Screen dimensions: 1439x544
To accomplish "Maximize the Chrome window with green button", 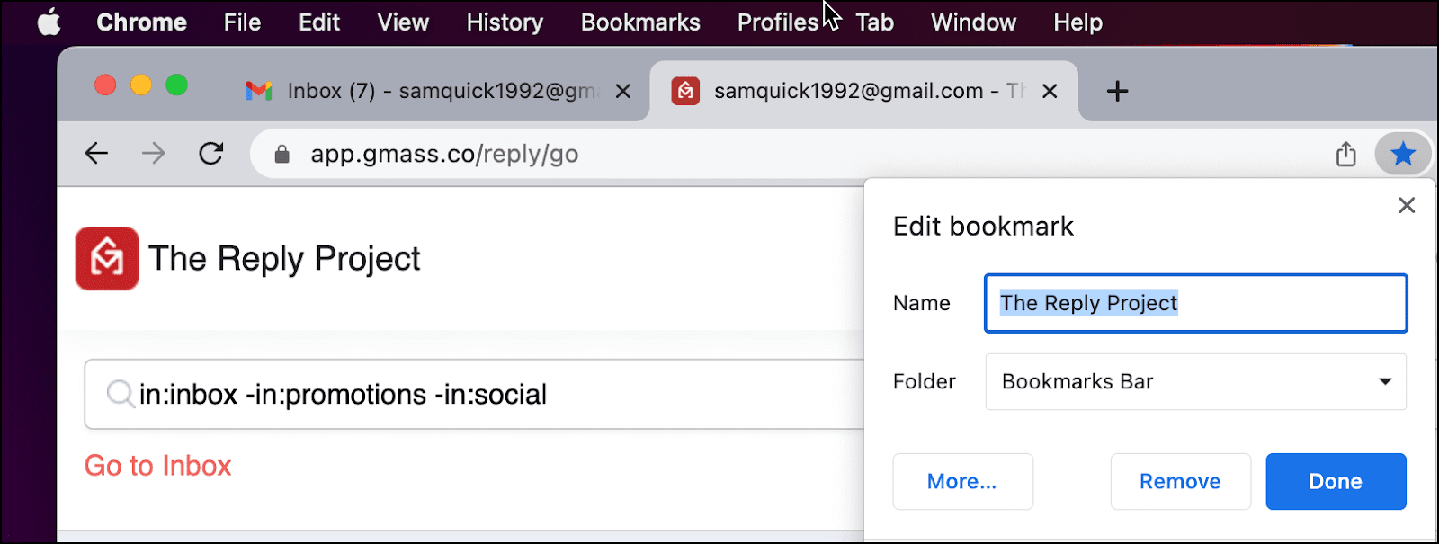I will click(177, 85).
